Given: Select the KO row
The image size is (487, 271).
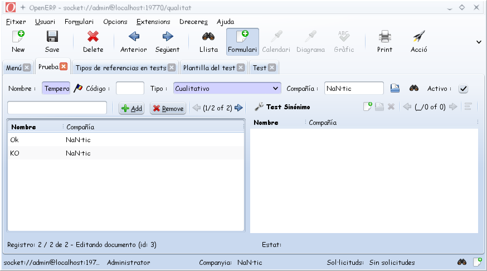Looking at the screenshot, I should coord(126,153).
